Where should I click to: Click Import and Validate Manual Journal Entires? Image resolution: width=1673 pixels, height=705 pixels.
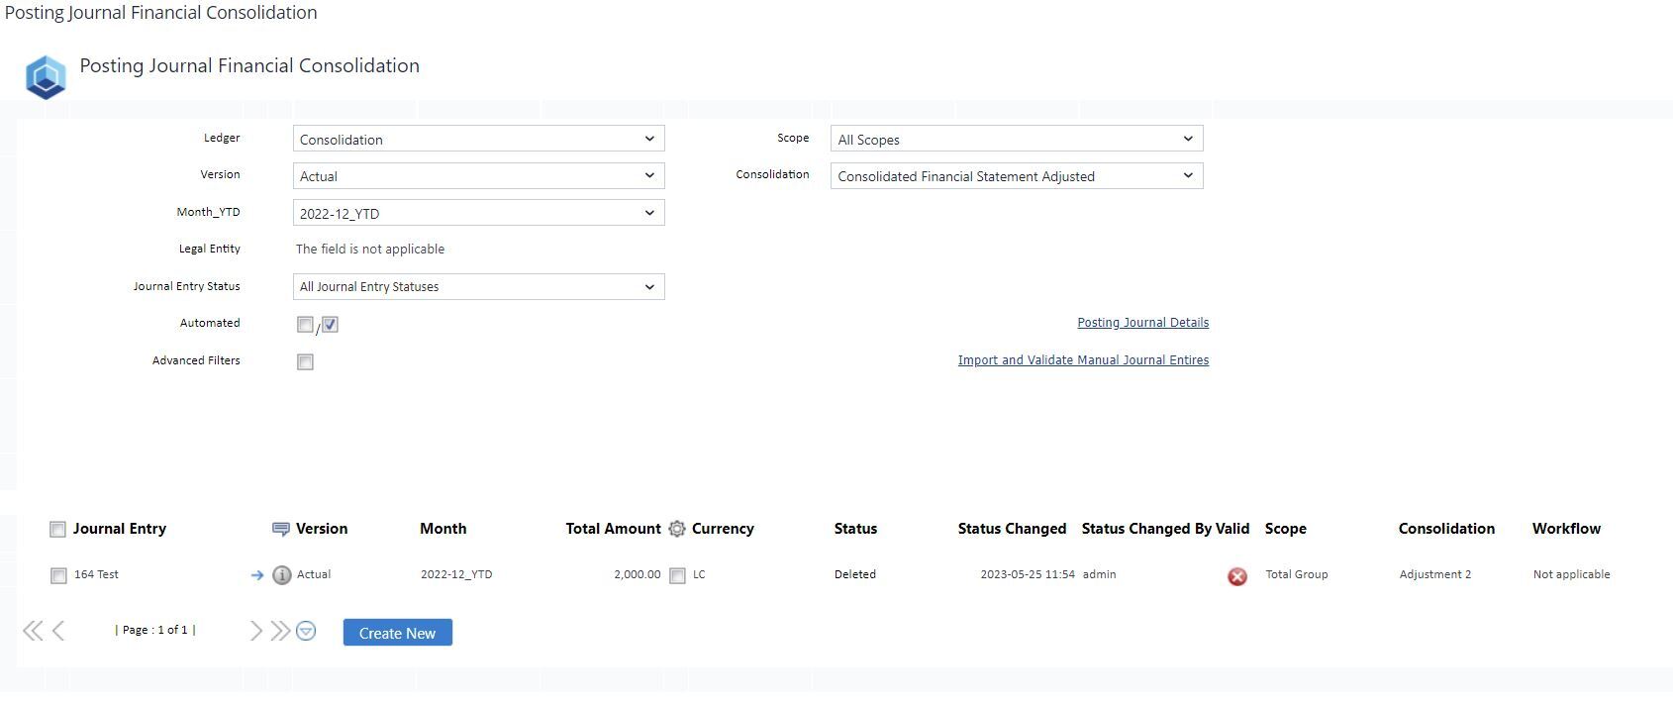[x=1083, y=360]
